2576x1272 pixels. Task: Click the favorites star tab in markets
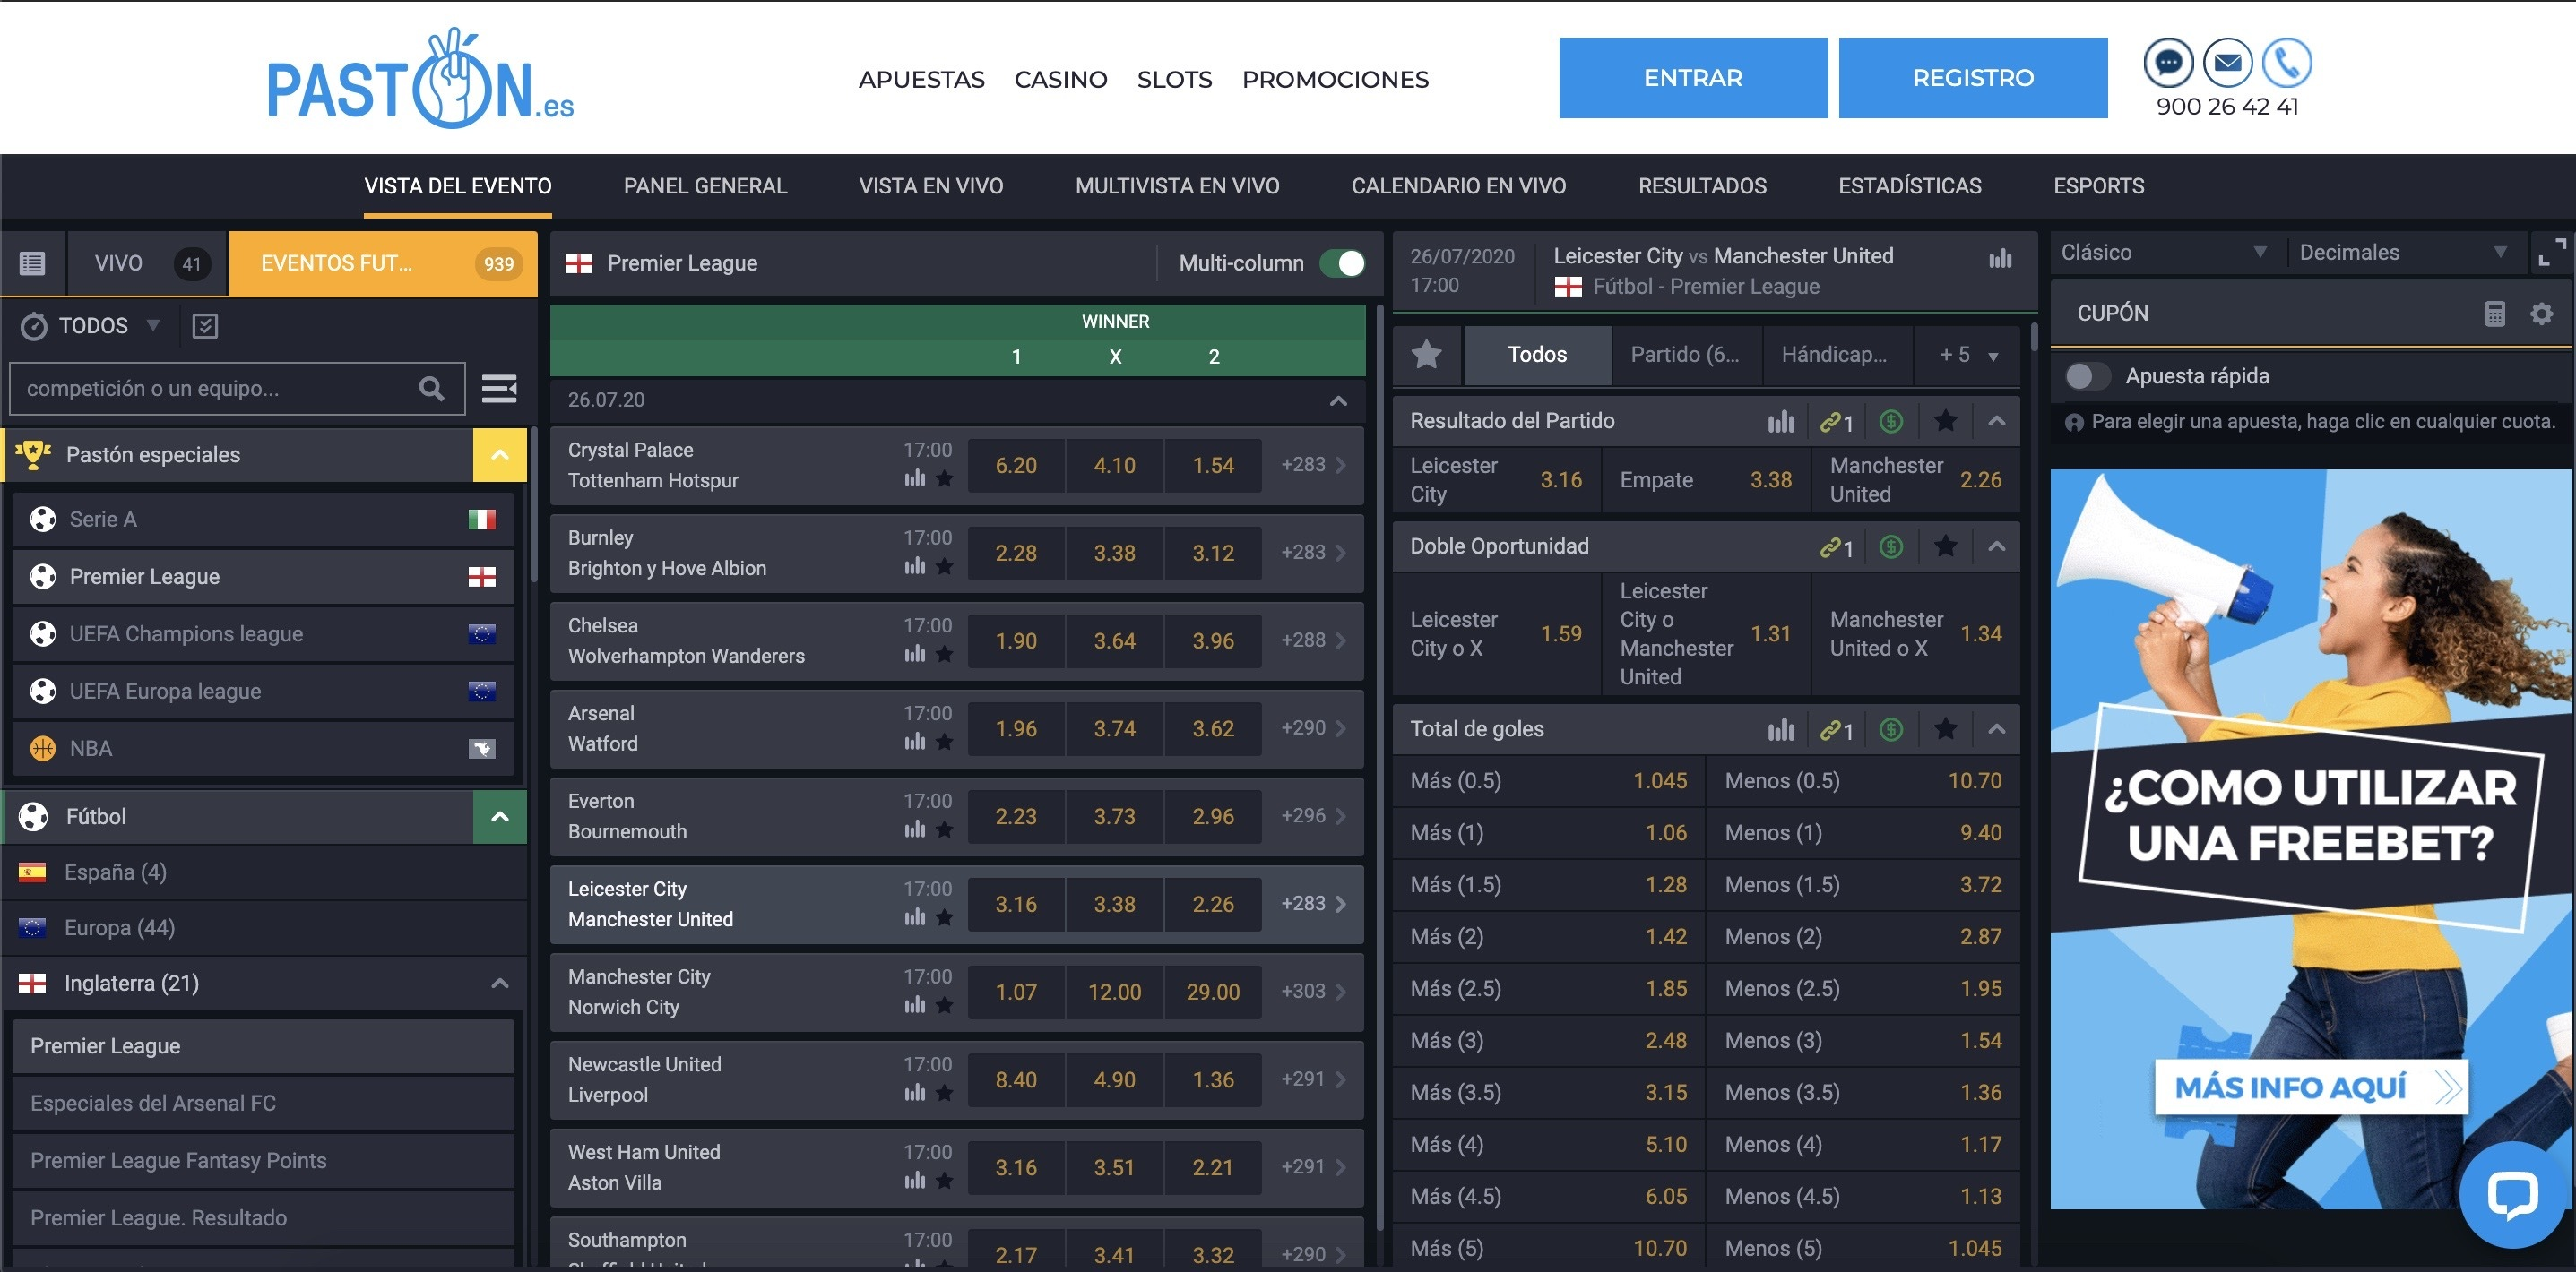coord(1427,355)
